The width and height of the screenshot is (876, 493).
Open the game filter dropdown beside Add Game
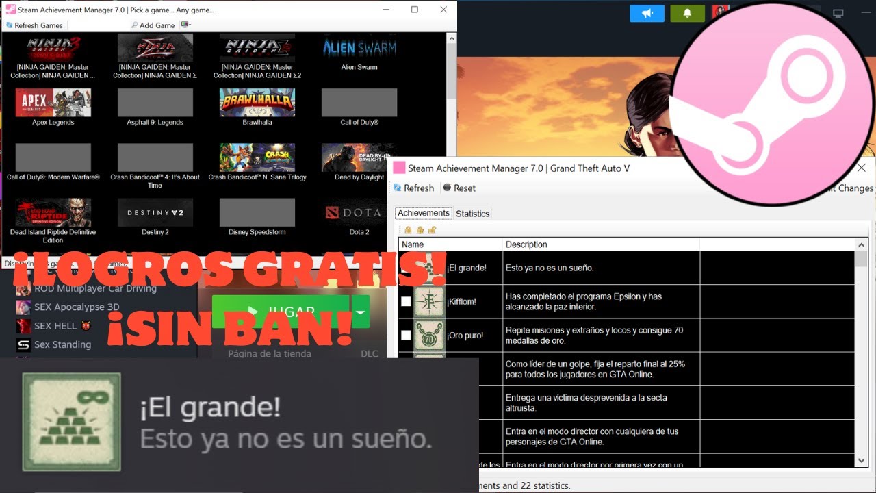click(x=186, y=25)
